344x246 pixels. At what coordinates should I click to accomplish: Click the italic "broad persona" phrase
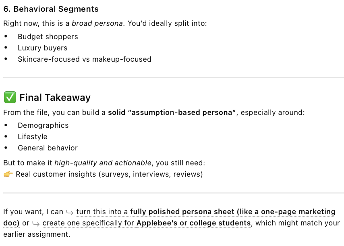[97, 23]
